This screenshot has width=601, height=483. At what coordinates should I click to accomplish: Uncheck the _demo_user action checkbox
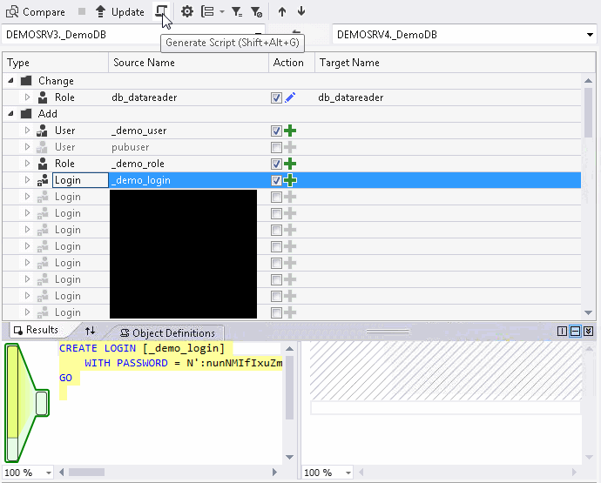(276, 131)
